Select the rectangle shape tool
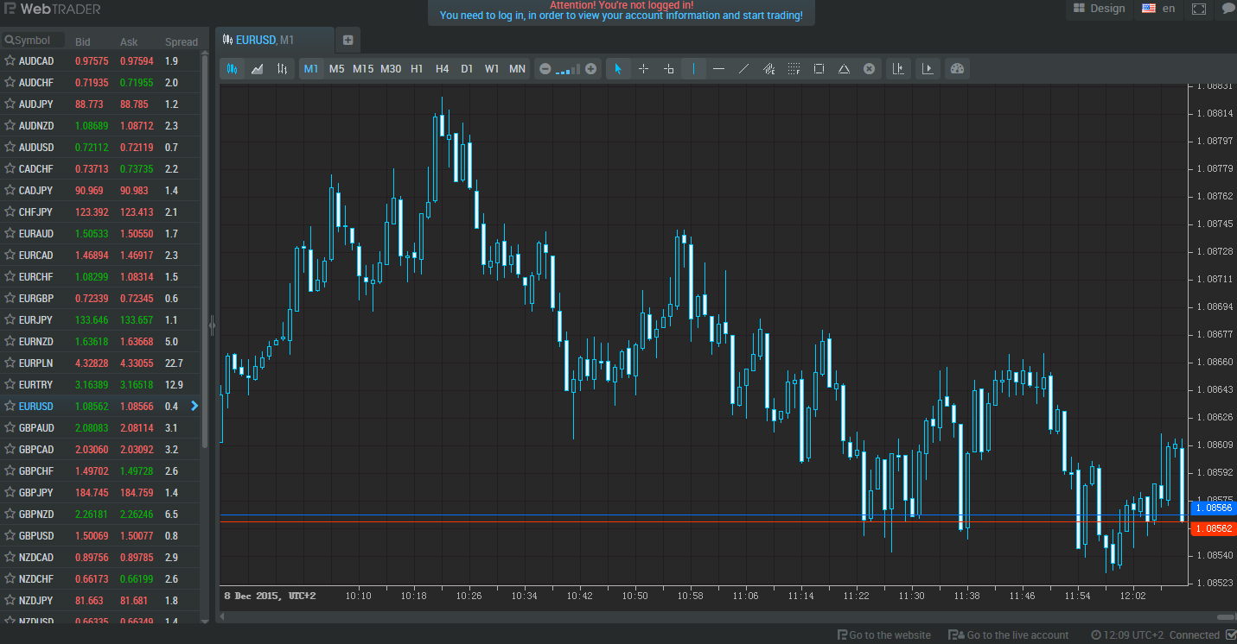The height and width of the screenshot is (644, 1237). pyautogui.click(x=819, y=69)
